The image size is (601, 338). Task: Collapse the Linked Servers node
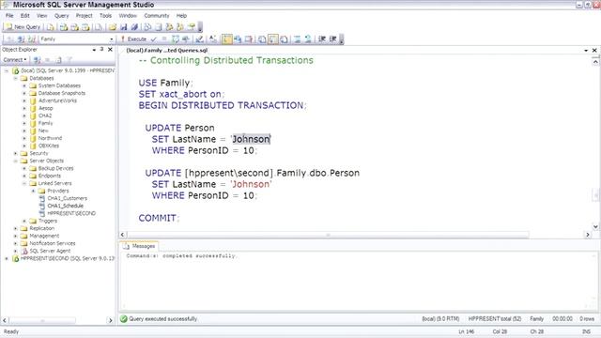tap(24, 184)
